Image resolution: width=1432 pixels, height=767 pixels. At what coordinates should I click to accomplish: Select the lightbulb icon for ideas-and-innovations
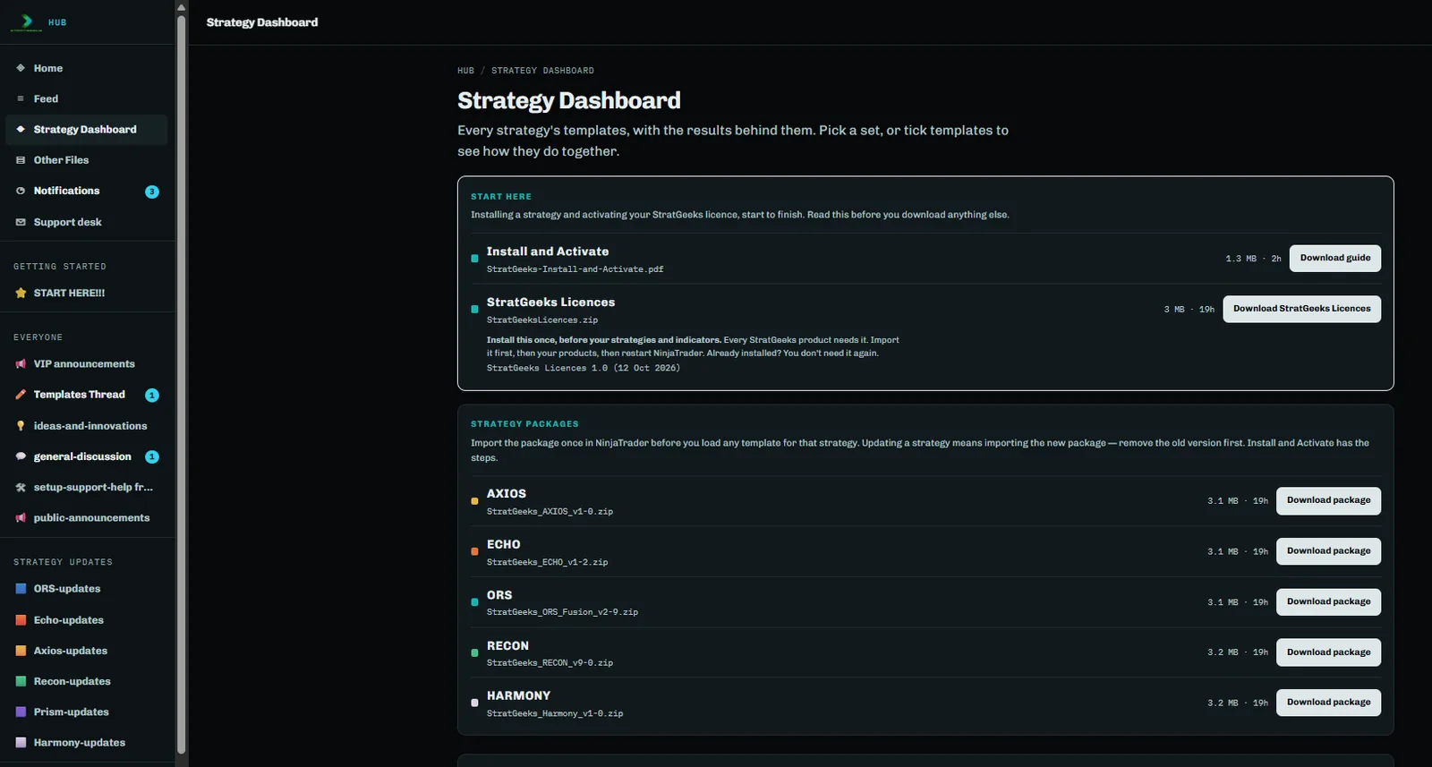click(x=21, y=426)
